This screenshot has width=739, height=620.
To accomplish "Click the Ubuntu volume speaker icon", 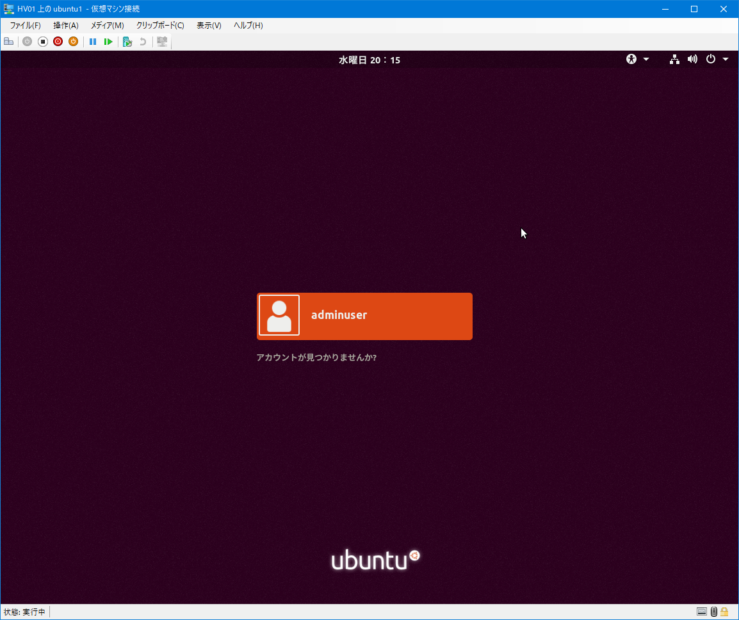I will click(692, 60).
